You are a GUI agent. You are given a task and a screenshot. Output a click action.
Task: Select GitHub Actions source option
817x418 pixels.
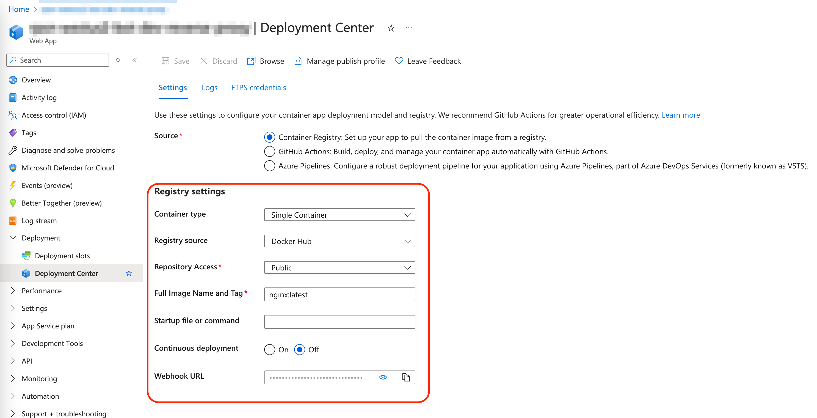tap(270, 151)
